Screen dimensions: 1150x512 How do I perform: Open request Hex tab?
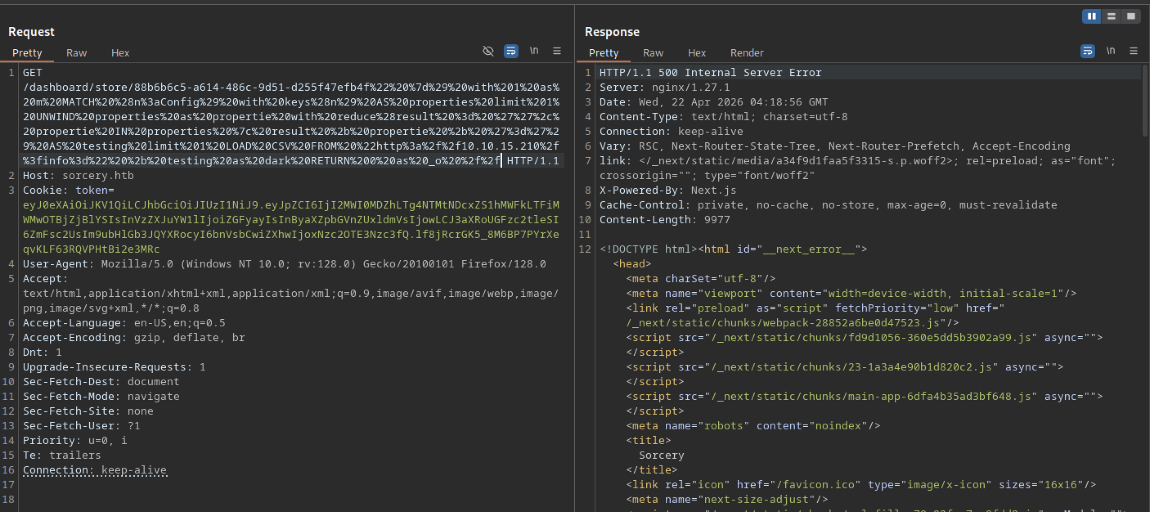pyautogui.click(x=120, y=53)
